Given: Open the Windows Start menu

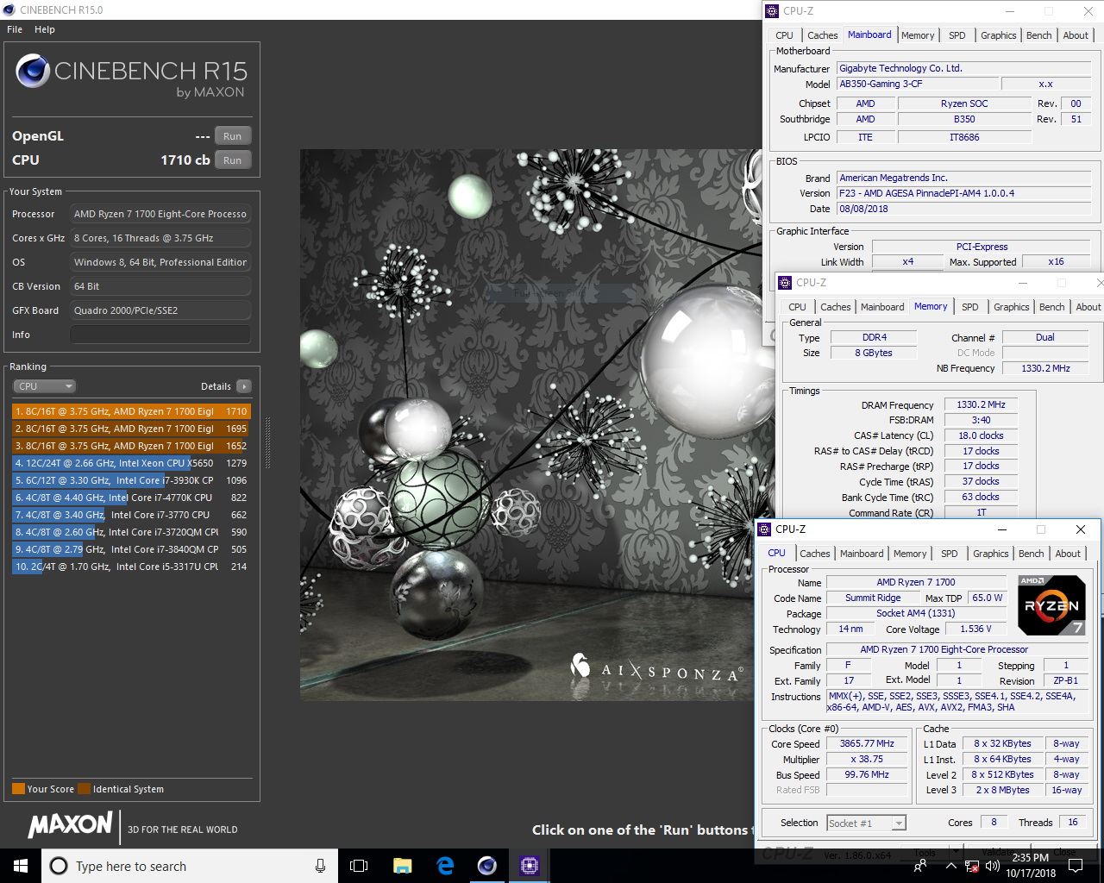Looking at the screenshot, I should (21, 866).
